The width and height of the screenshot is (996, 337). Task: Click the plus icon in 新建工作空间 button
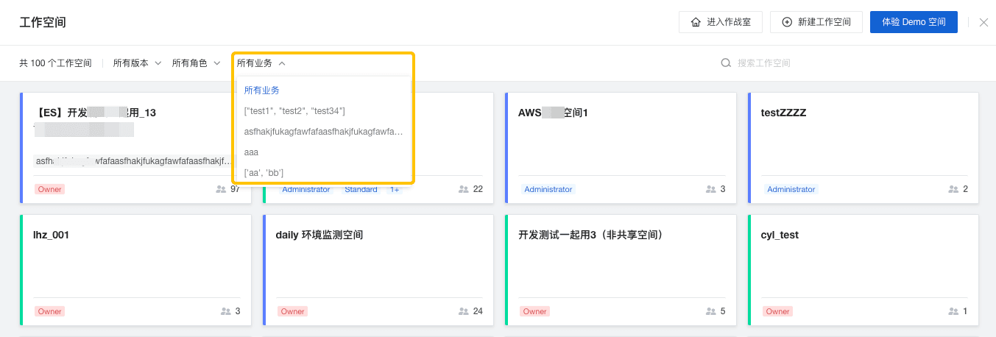coord(787,22)
